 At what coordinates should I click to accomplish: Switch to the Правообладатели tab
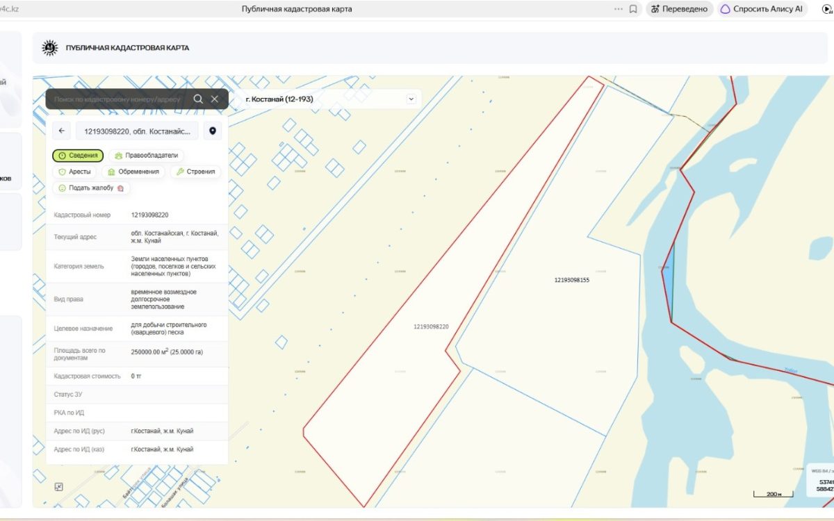click(x=147, y=156)
